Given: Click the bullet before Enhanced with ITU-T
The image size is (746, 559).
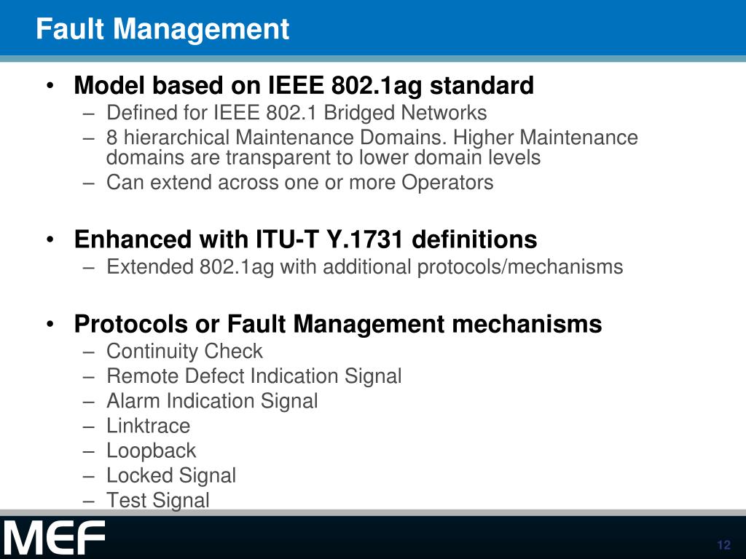Looking at the screenshot, I should click(50, 239).
